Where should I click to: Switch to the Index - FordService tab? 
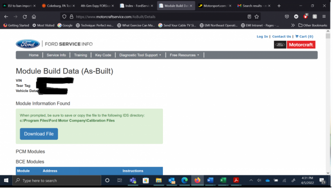136,6
